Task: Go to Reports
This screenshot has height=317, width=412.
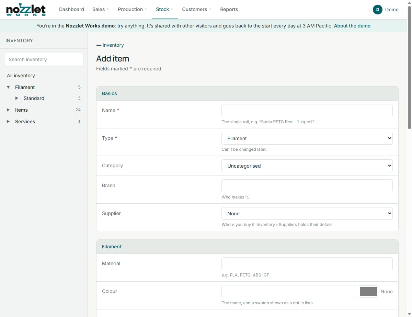Action: pyautogui.click(x=229, y=9)
